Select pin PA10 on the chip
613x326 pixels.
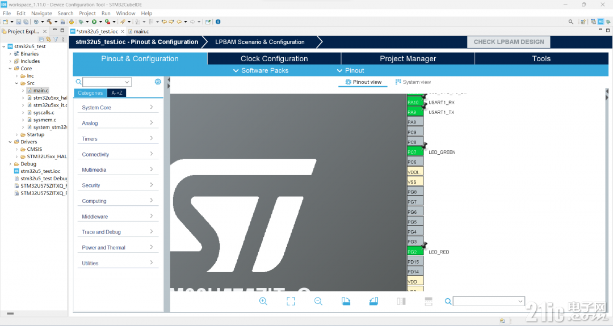[415, 102]
